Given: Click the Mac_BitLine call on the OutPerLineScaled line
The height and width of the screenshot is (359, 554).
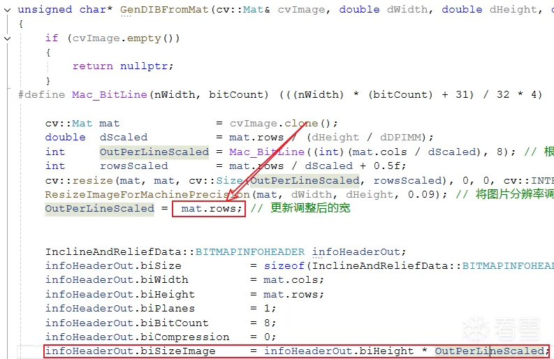Looking at the screenshot, I should 267,152.
